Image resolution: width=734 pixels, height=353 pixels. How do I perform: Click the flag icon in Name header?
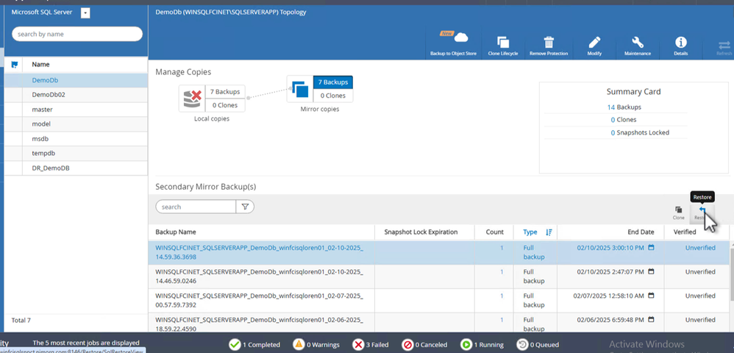tap(15, 65)
